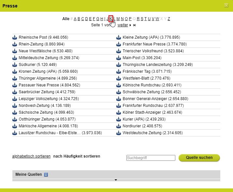Click download icon beside Trierischer Volksfreund
This screenshot has width=233, height=192.
[118, 51]
